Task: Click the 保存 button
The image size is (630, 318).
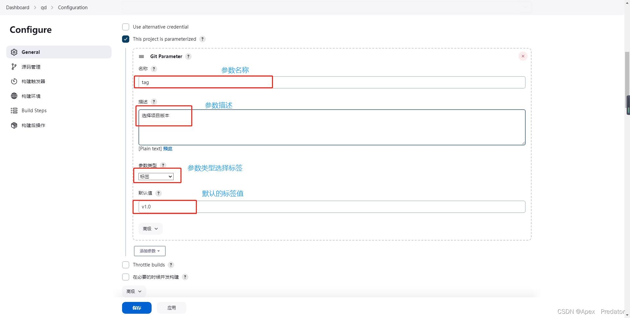Action: click(x=137, y=308)
